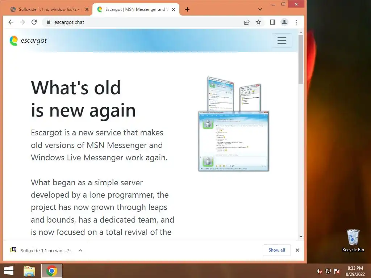This screenshot has width=371, height=278.
Task: Open the tab search dropdown arrow
Action: [260, 9]
